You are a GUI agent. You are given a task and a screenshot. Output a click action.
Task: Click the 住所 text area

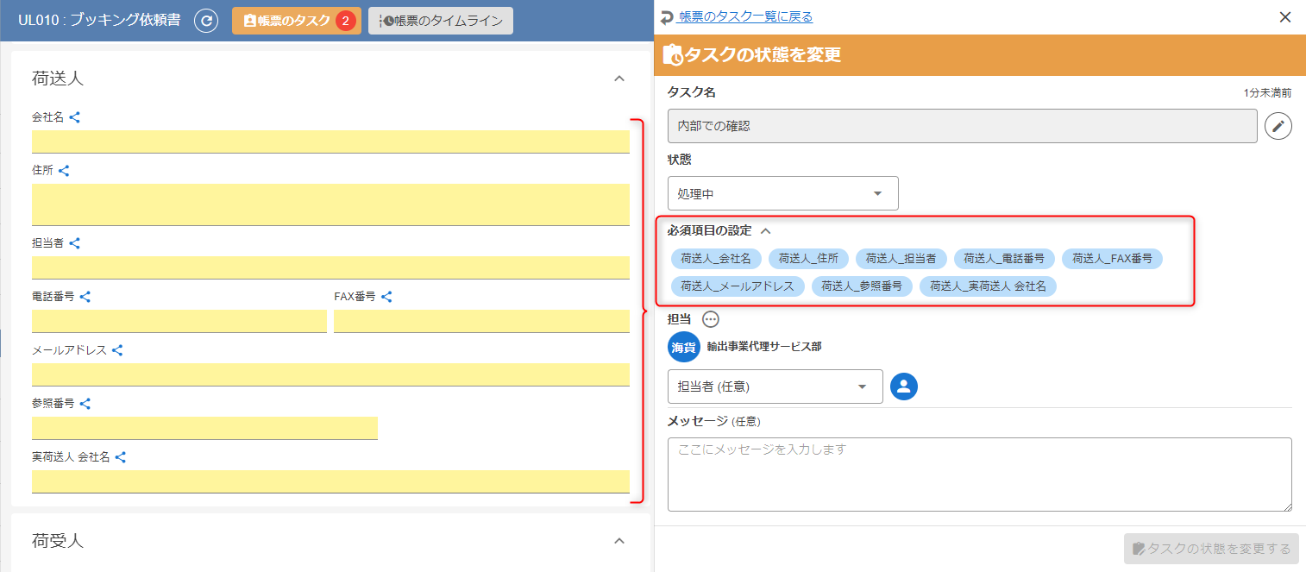pos(330,204)
